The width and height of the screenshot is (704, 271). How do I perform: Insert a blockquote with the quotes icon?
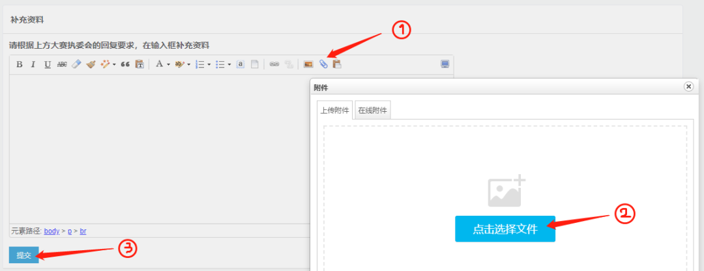coord(125,64)
